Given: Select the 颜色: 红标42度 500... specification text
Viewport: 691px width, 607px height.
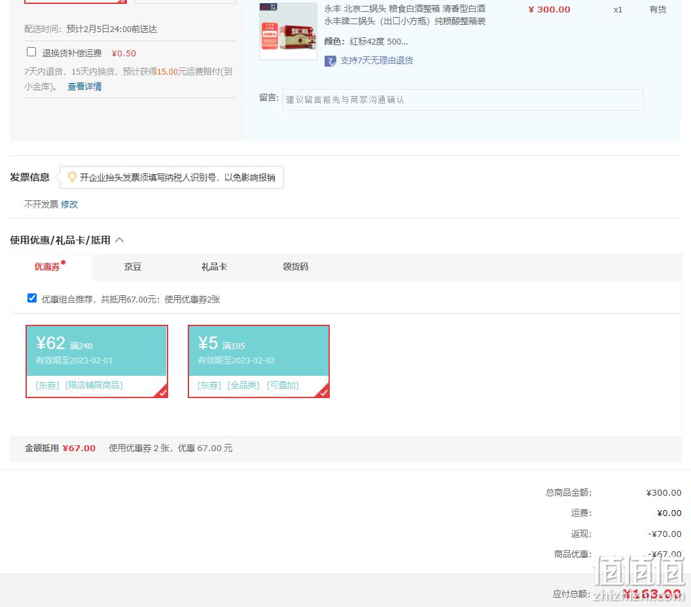Looking at the screenshot, I should [366, 41].
